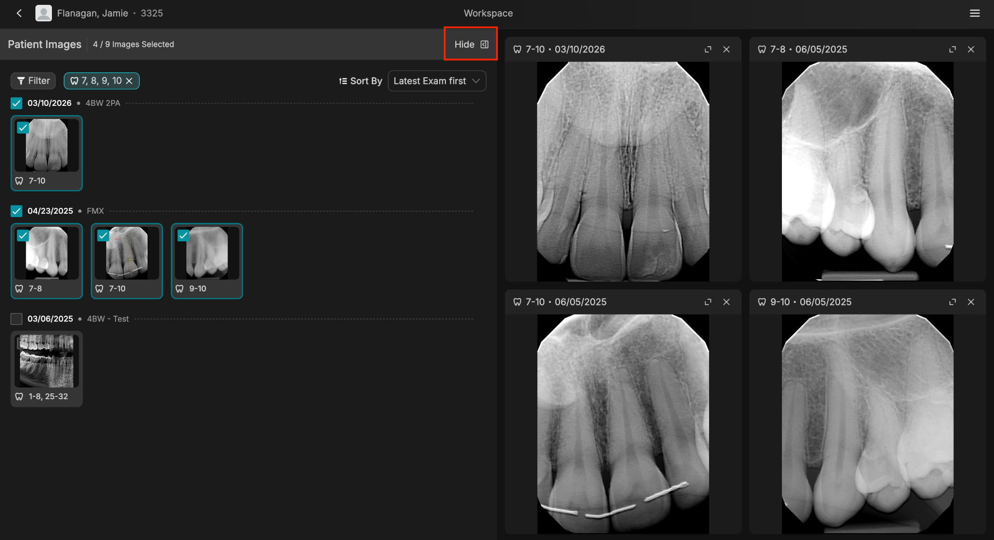Deselect the 7-10 thumbnail in 03/10/2026 exam
This screenshot has height=540, width=994.
(23, 128)
